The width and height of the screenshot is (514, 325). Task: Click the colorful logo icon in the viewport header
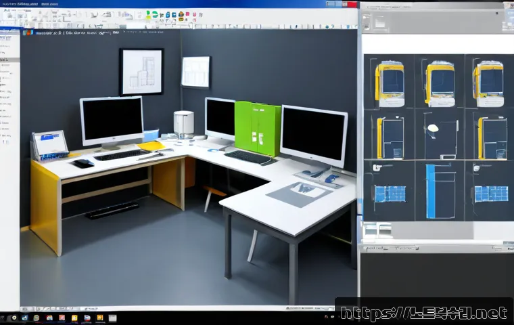click(28, 32)
